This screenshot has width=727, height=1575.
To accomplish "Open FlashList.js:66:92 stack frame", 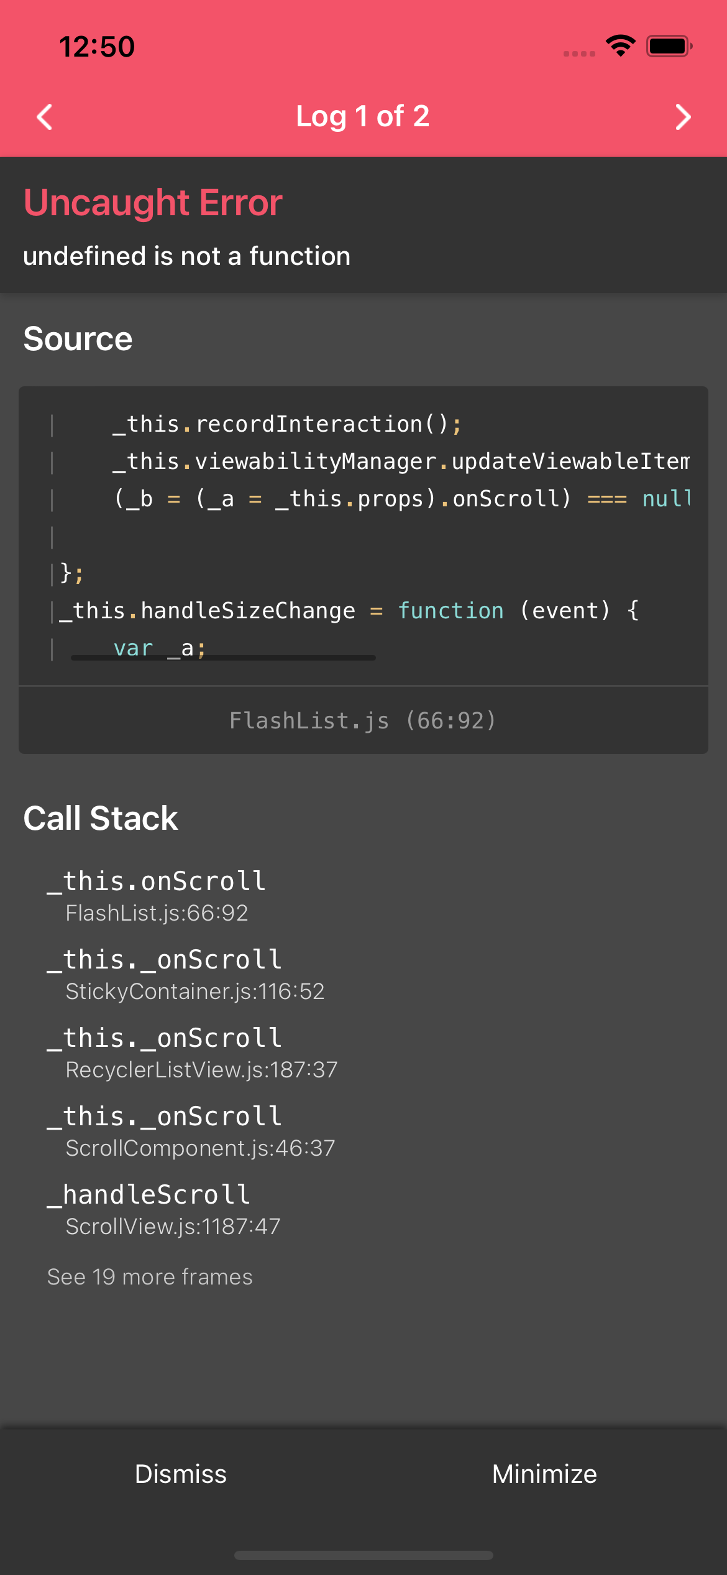I will click(x=156, y=896).
